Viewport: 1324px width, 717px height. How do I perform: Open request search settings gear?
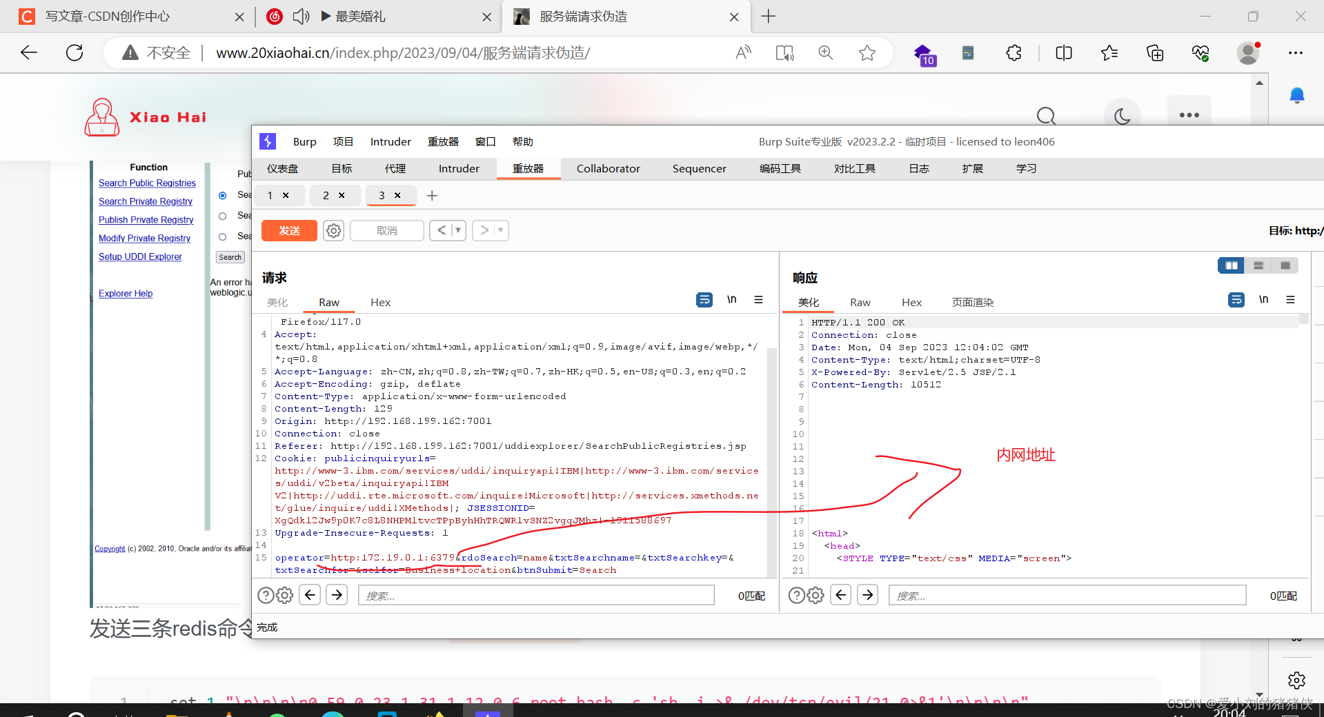(x=285, y=595)
